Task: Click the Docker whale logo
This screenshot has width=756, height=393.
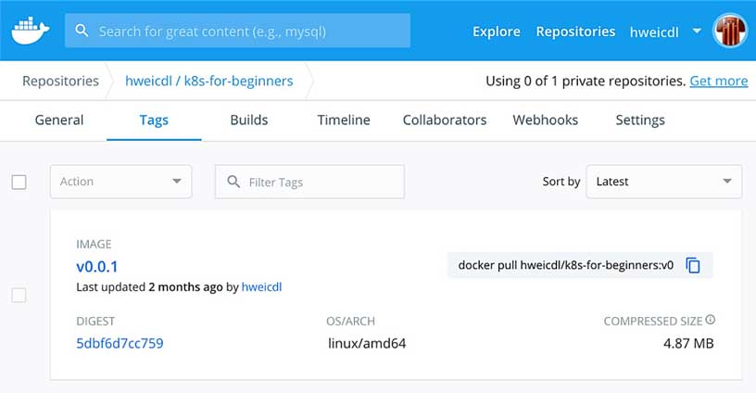Action: click(31, 31)
